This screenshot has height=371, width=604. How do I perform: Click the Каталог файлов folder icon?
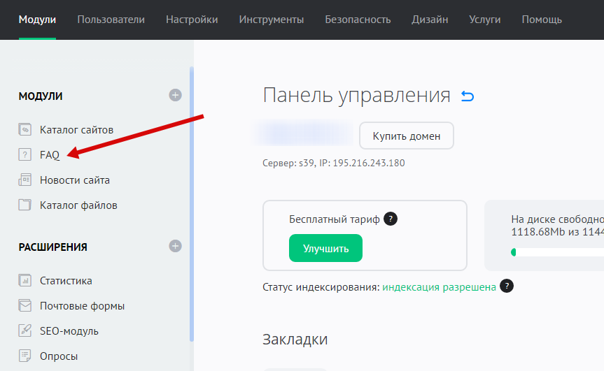(25, 205)
